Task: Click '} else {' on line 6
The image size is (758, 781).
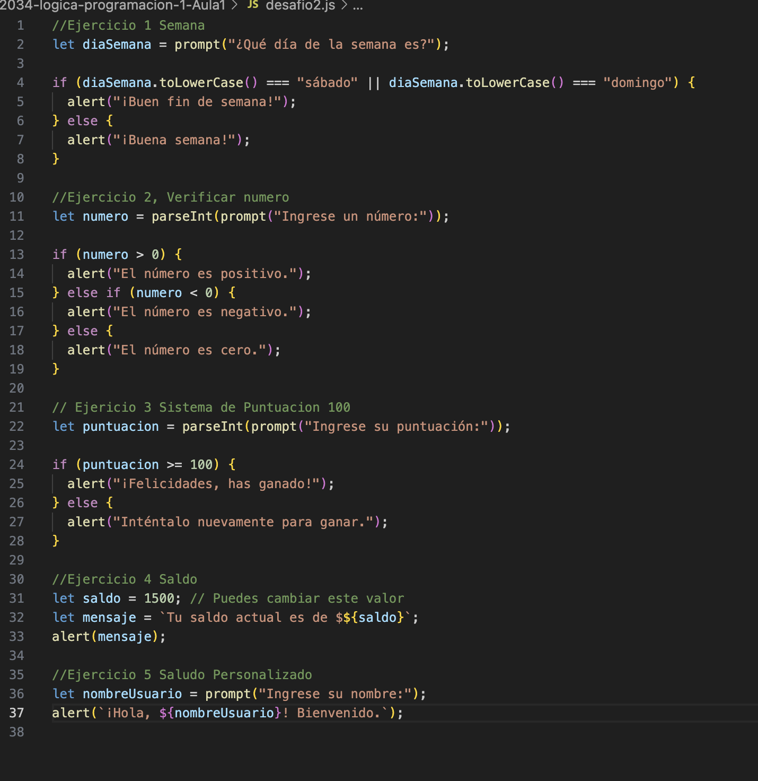Action: point(82,121)
